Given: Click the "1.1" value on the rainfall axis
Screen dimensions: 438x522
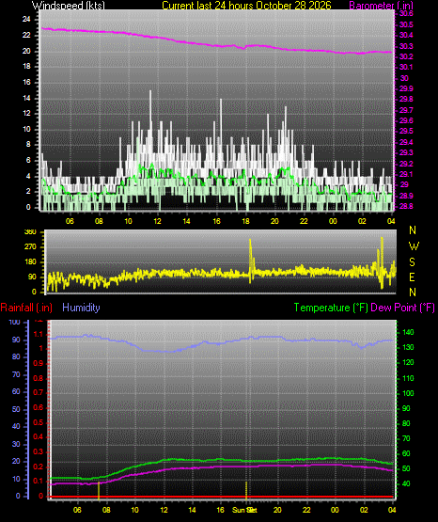Looking at the screenshot, I should 38,334.
